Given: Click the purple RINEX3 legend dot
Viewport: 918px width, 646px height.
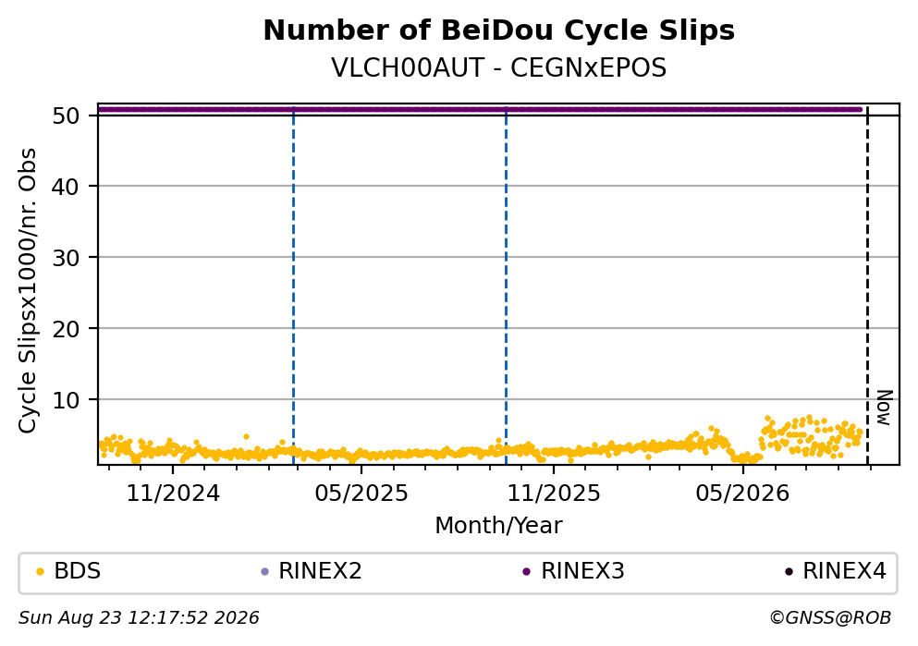Looking at the screenshot, I should [526, 572].
